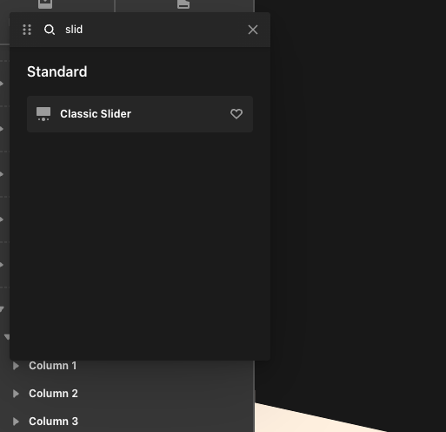Add the Classic Slider element

pos(140,114)
